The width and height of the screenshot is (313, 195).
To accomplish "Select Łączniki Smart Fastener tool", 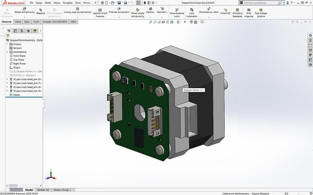I will point(100,10).
